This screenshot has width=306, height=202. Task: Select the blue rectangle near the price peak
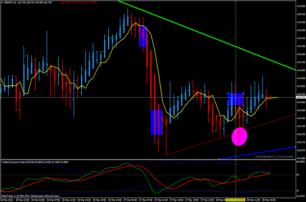click(143, 37)
